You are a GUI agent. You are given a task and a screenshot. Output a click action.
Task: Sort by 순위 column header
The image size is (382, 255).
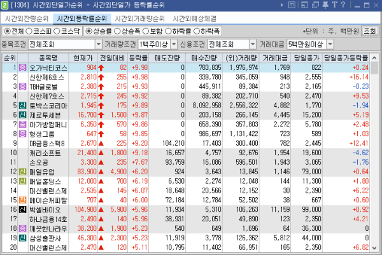pyautogui.click(x=10, y=58)
